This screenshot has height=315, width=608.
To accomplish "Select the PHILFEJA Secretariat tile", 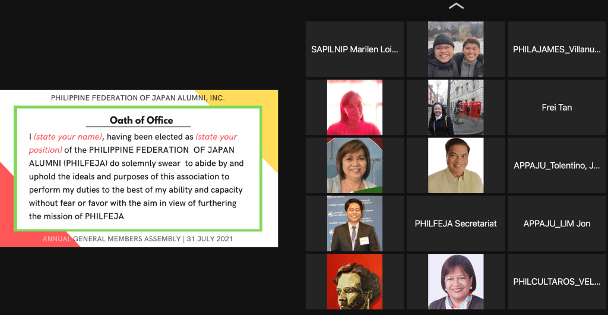I will tap(455, 223).
